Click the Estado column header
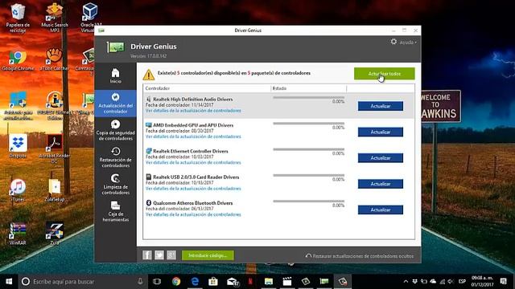This screenshot has width=515, height=289. pos(309,88)
